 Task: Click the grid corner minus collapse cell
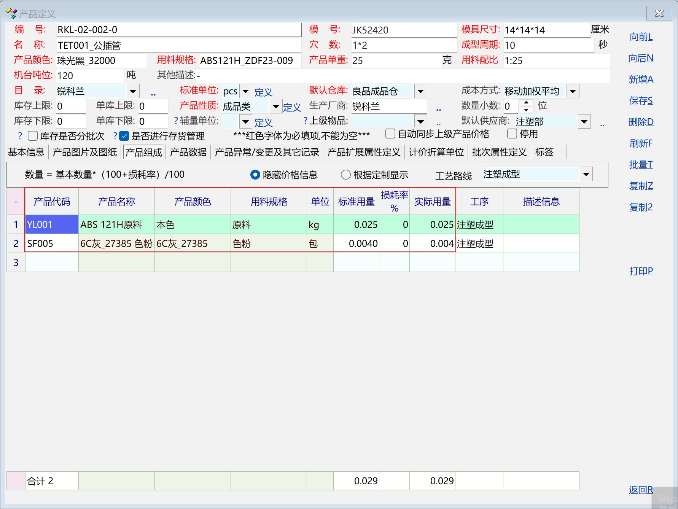pos(16,202)
